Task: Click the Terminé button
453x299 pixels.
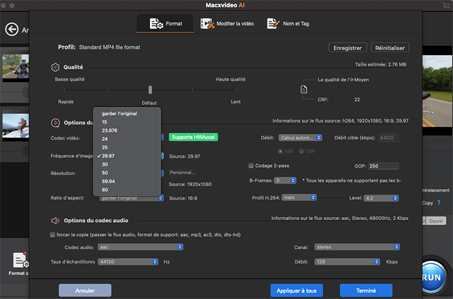Action: click(x=366, y=291)
